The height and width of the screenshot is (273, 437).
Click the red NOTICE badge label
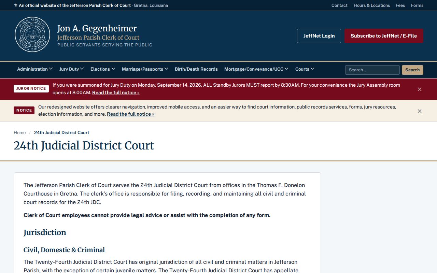pos(24,110)
